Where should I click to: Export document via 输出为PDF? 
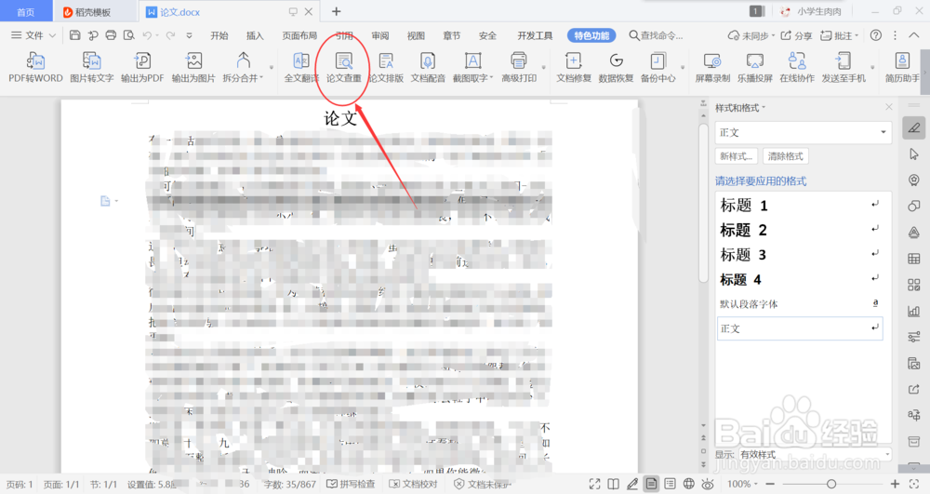pyautogui.click(x=142, y=68)
